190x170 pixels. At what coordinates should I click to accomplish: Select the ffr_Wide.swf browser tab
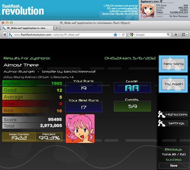[x=27, y=28]
